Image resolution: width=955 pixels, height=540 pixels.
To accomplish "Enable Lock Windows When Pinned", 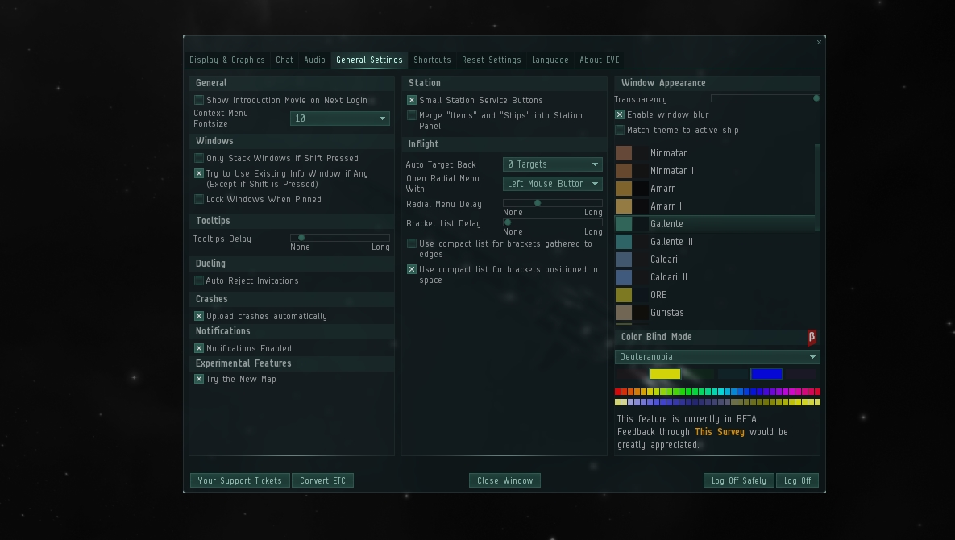I will click(x=199, y=199).
